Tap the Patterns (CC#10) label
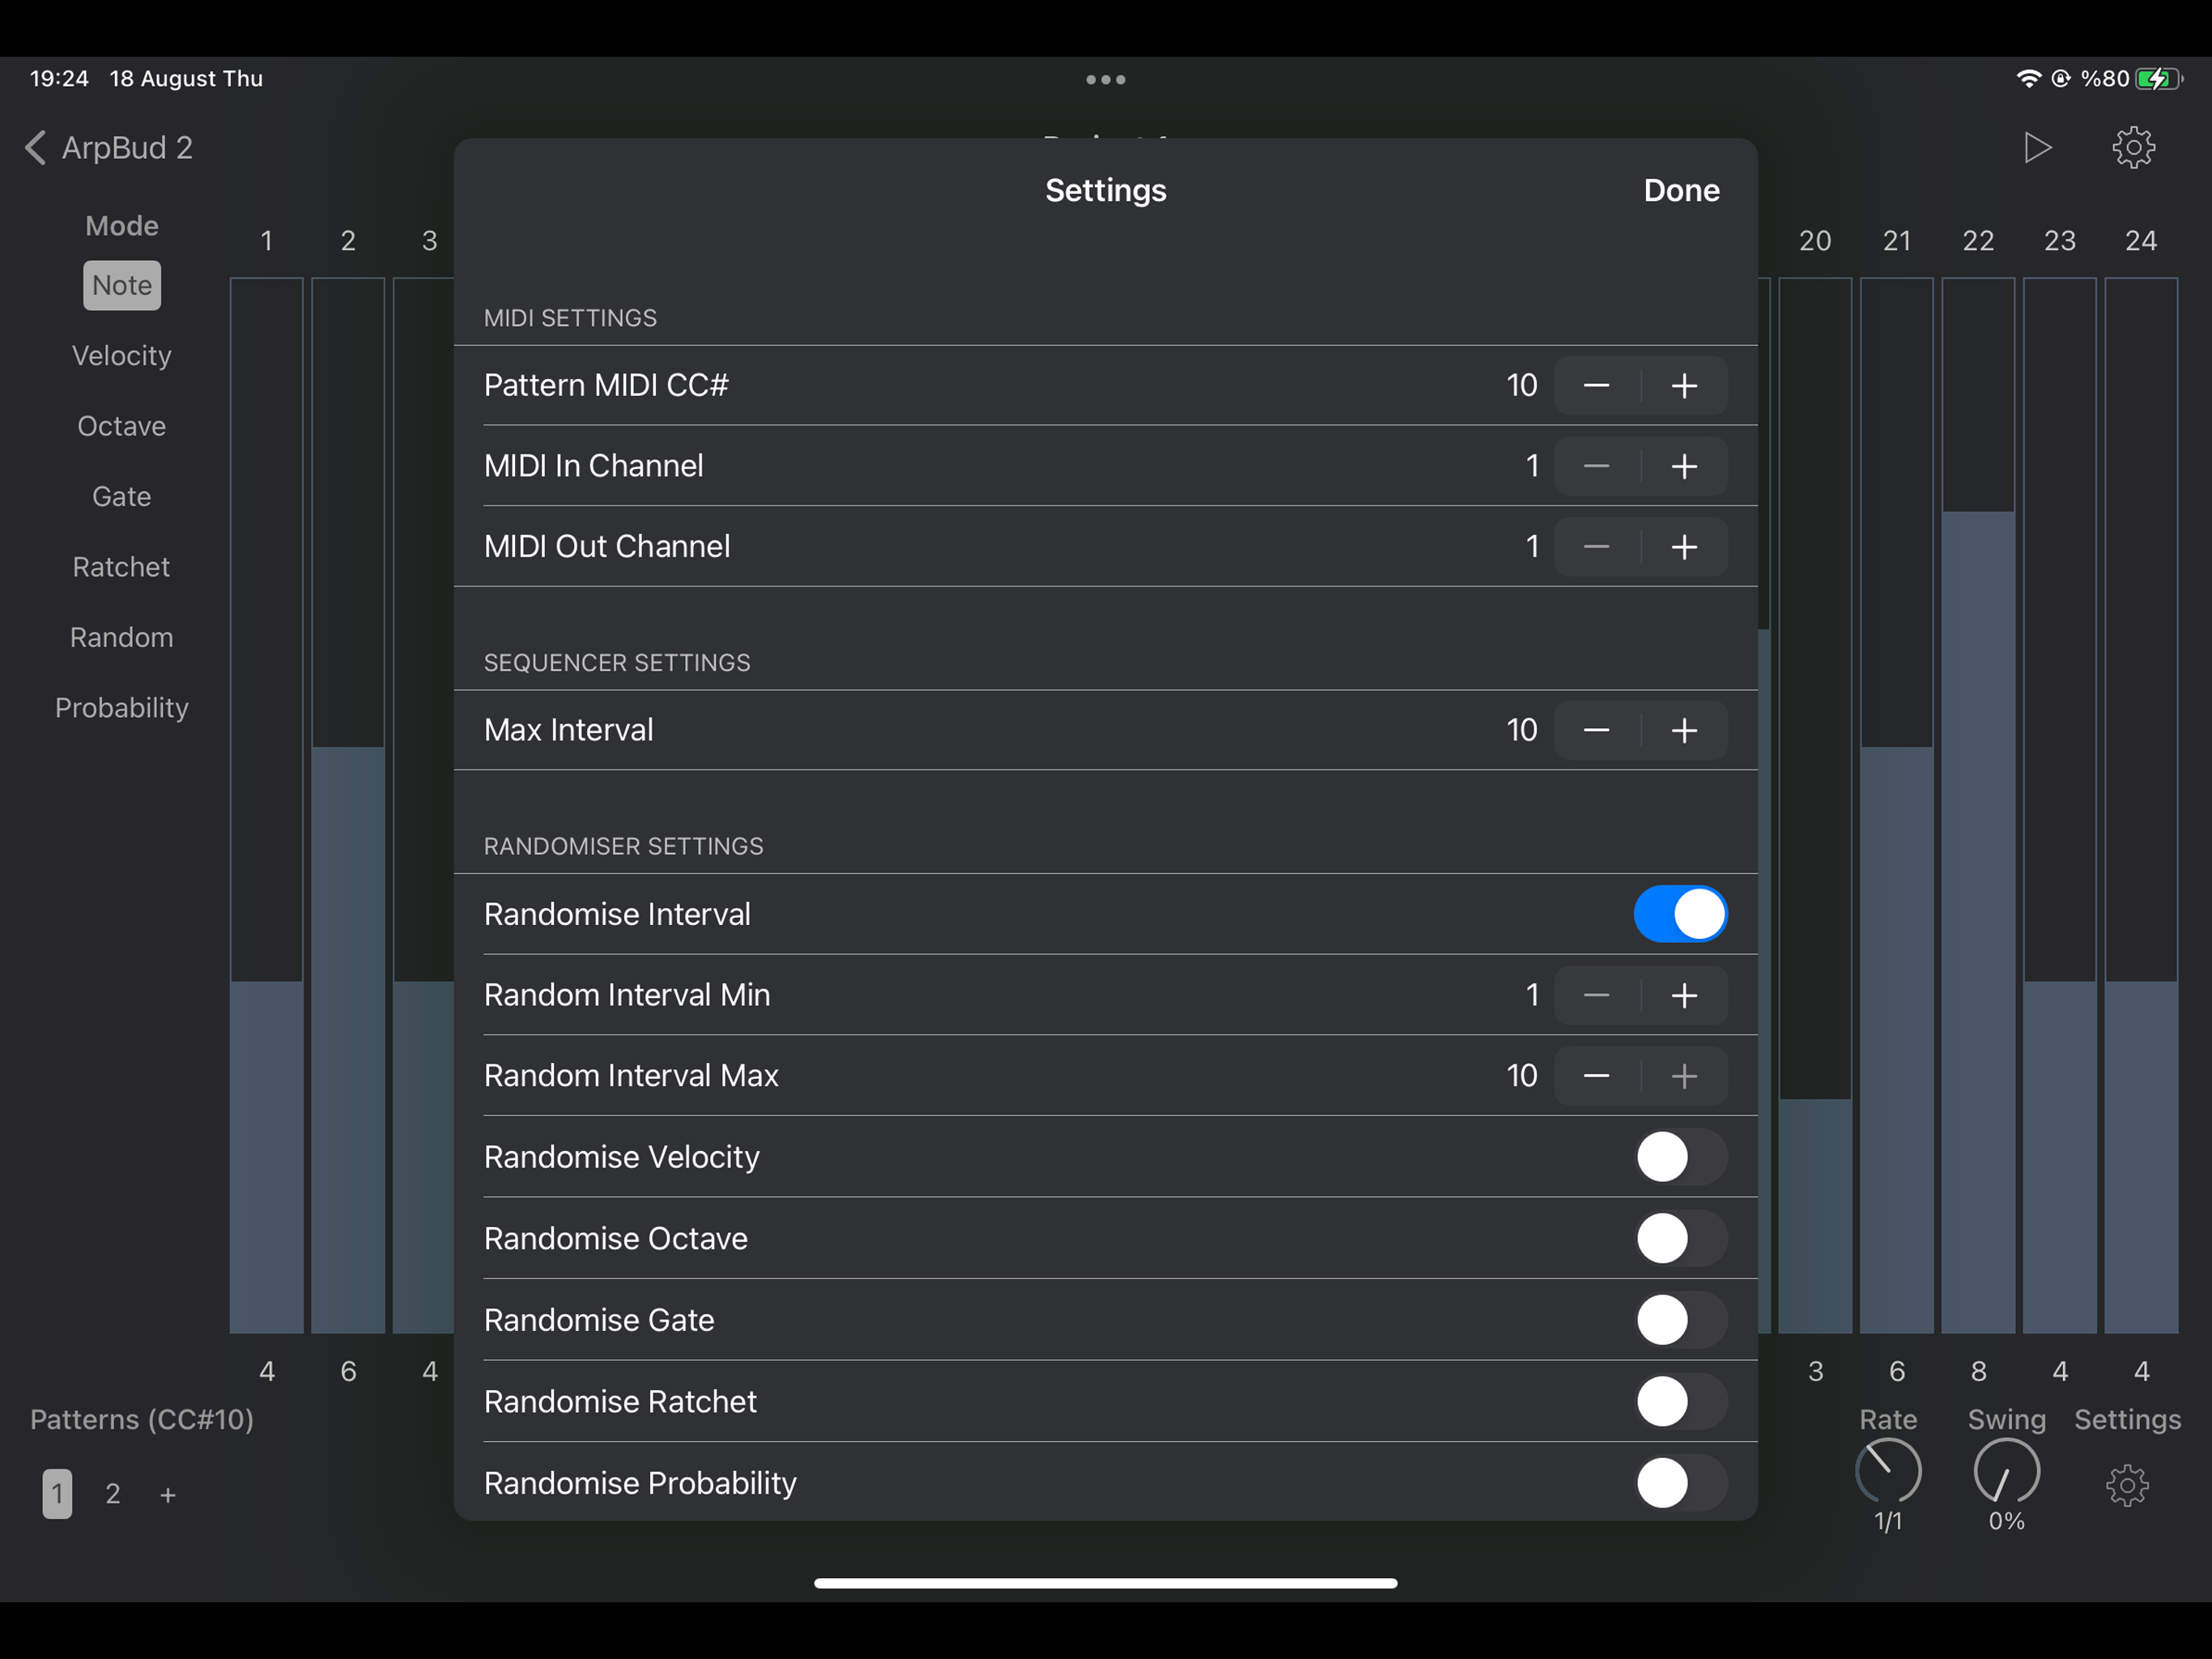This screenshot has height=1659, width=2212. pyautogui.click(x=142, y=1420)
